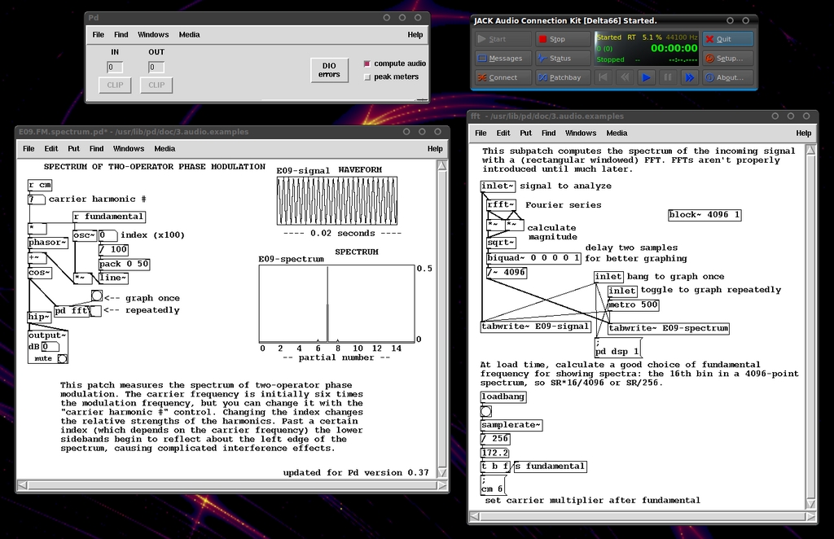Screen dimensions: 834x539
Task: Toggle compute audio in Pd window
Action: coord(367,64)
